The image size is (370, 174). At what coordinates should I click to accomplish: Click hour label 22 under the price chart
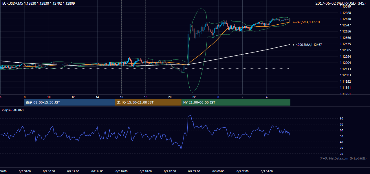194,97
